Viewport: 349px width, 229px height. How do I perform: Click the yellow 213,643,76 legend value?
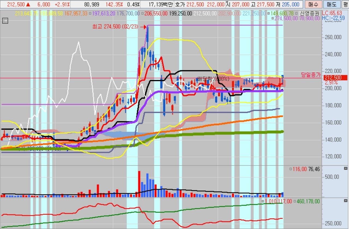pyautogui.click(x=27, y=13)
